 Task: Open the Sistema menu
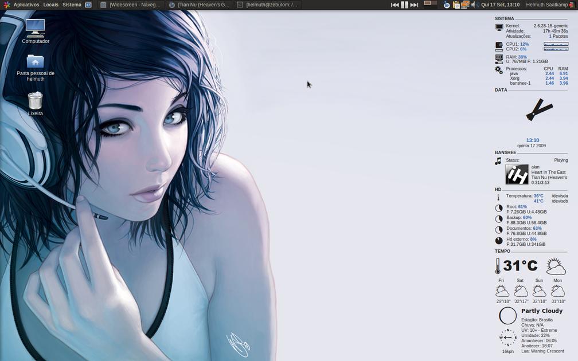tap(72, 5)
